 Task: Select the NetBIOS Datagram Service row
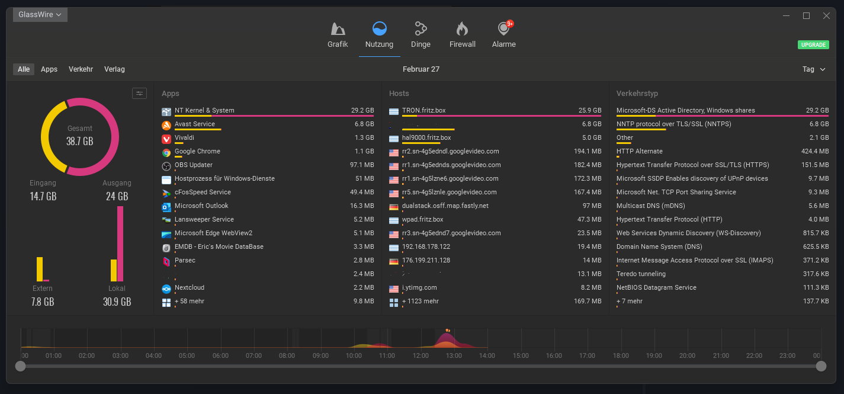tap(723, 288)
